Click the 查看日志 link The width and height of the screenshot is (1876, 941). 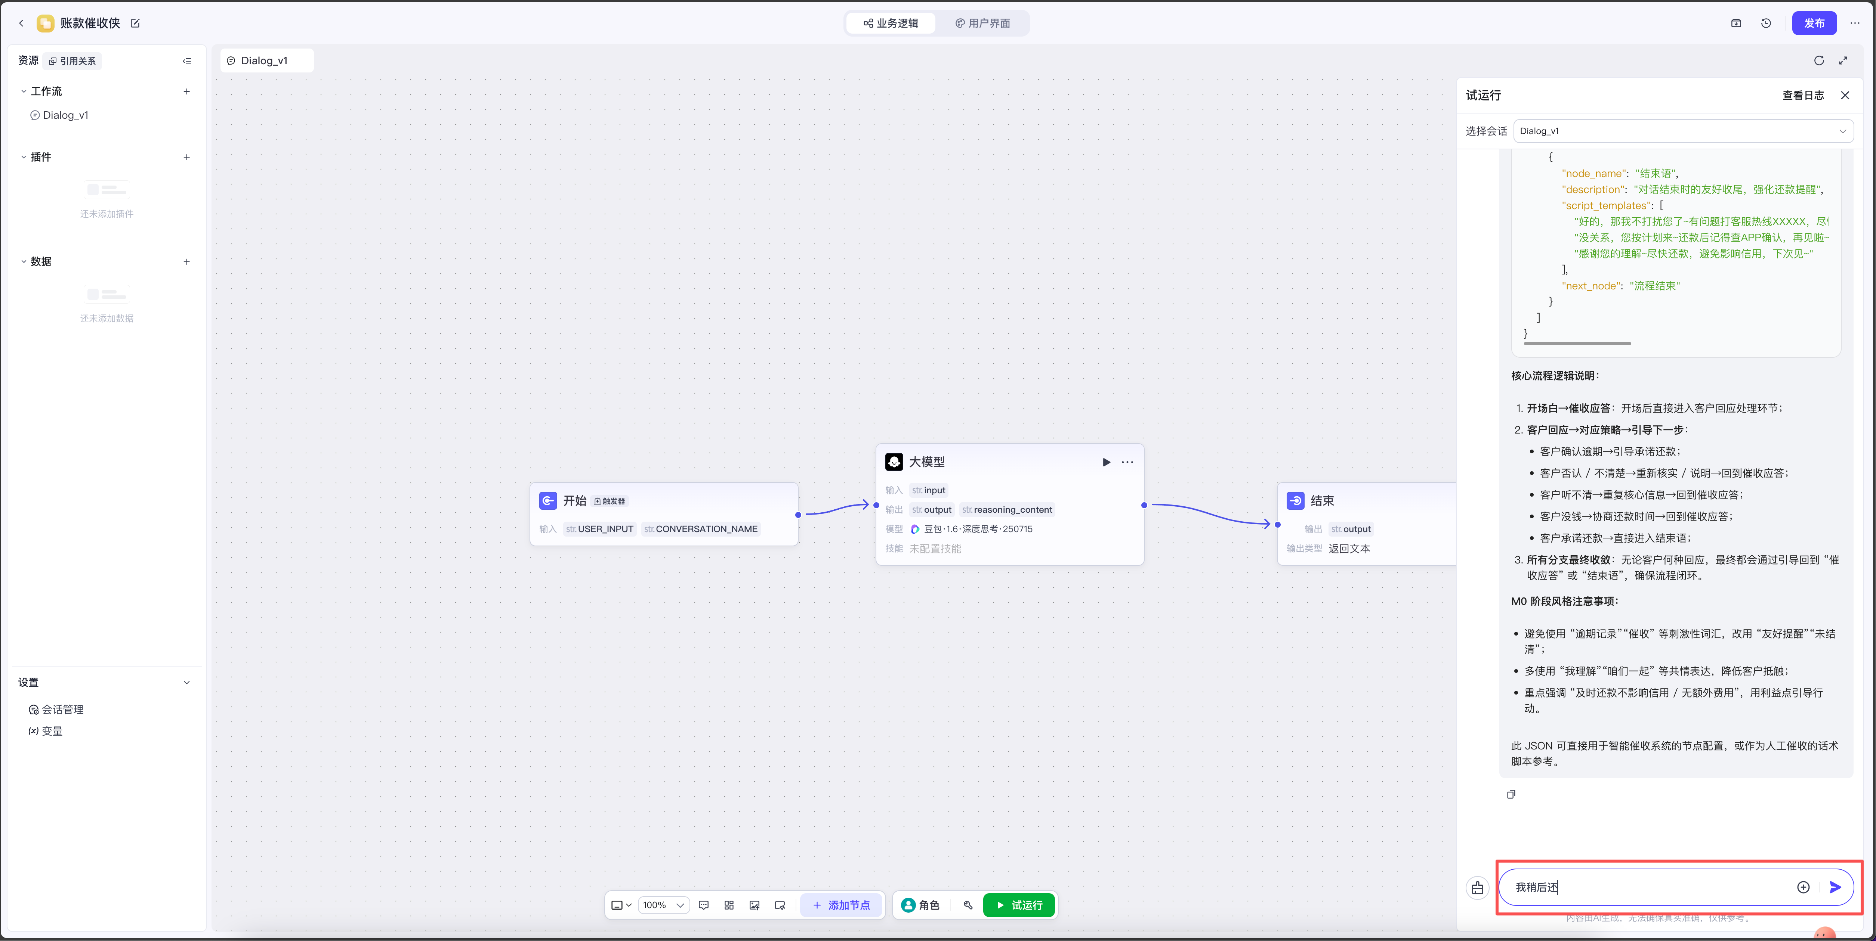[x=1802, y=95]
